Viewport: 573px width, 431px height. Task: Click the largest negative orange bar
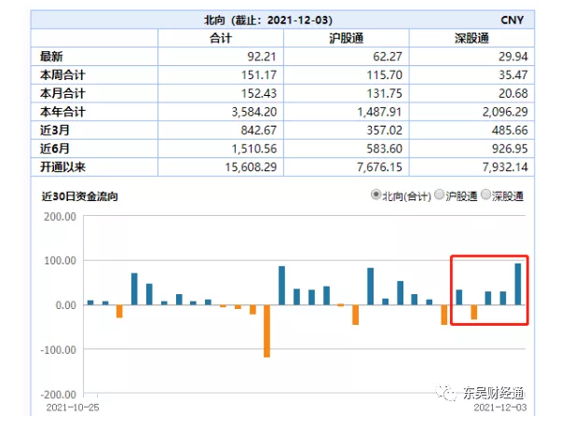pyautogui.click(x=266, y=330)
